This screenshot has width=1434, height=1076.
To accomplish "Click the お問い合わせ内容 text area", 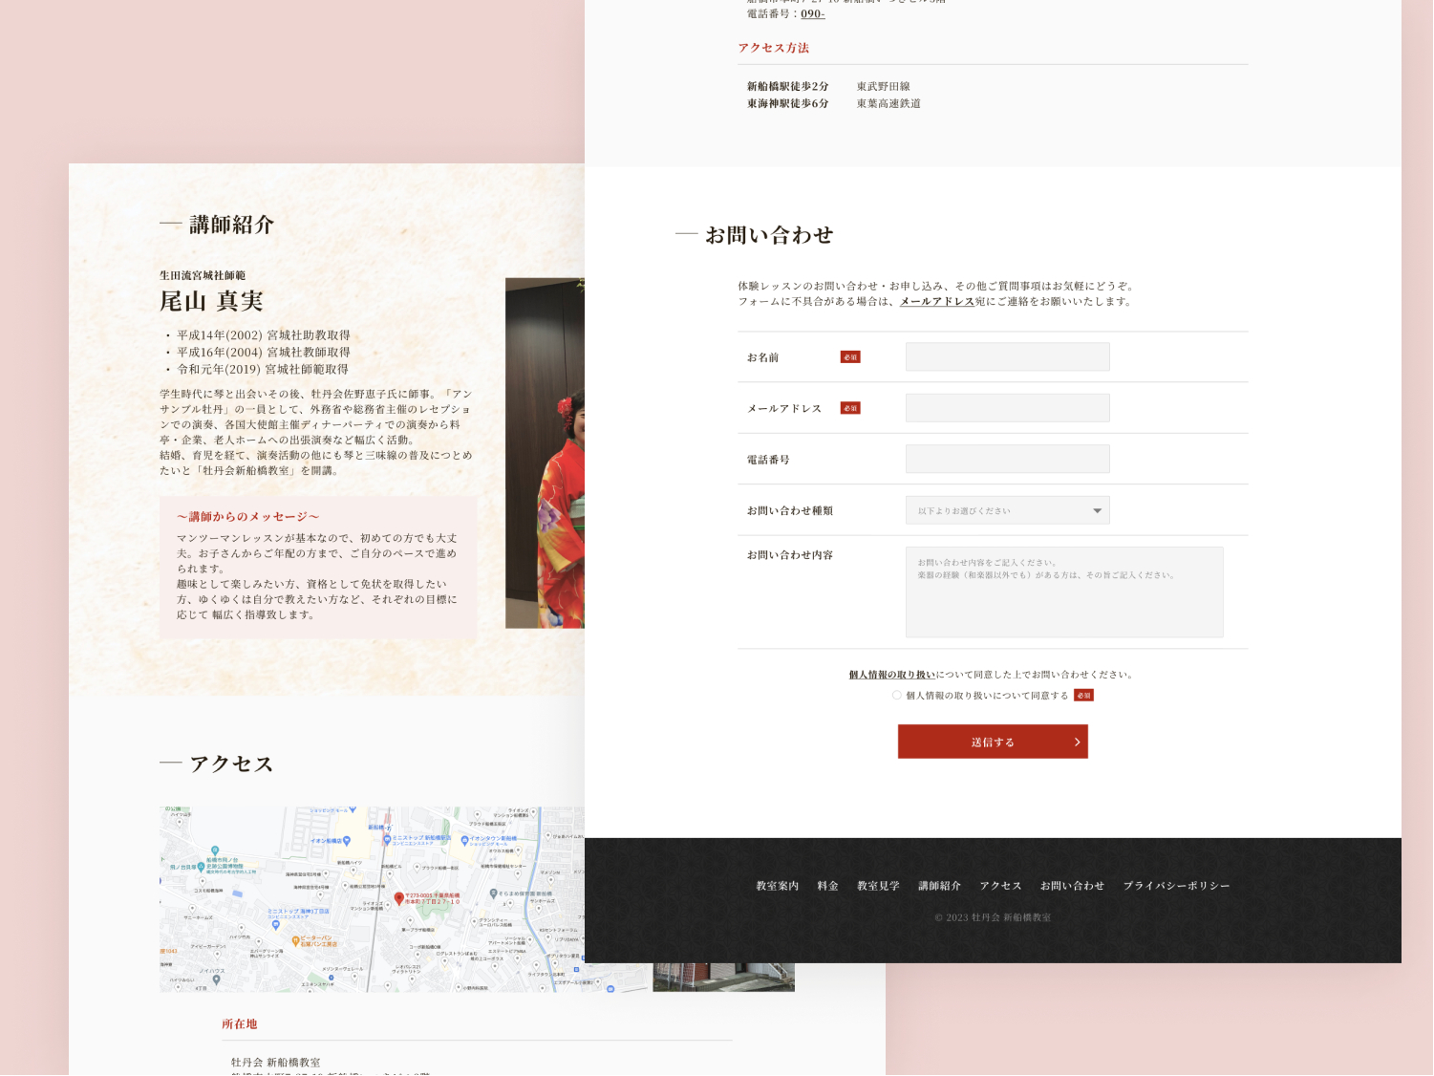I will tap(1064, 592).
